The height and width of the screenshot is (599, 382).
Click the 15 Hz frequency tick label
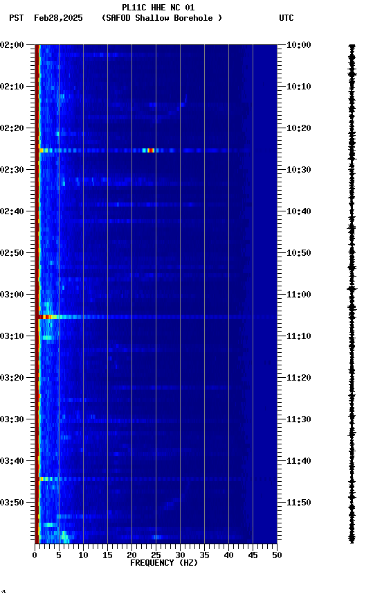point(107,555)
